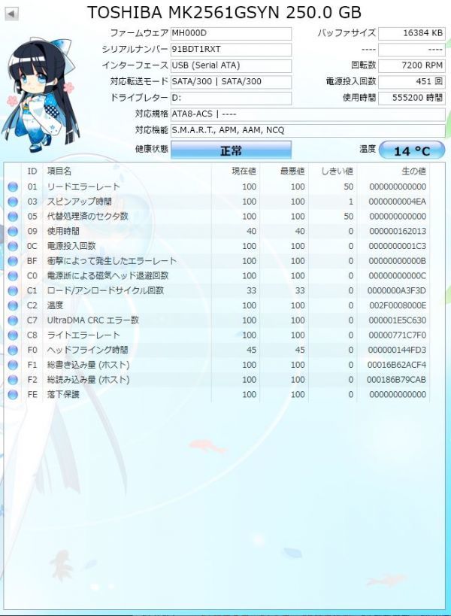Select the 衝撃によって発生したエラーレート attribute name
The height and width of the screenshot is (616, 451).
[x=112, y=261]
